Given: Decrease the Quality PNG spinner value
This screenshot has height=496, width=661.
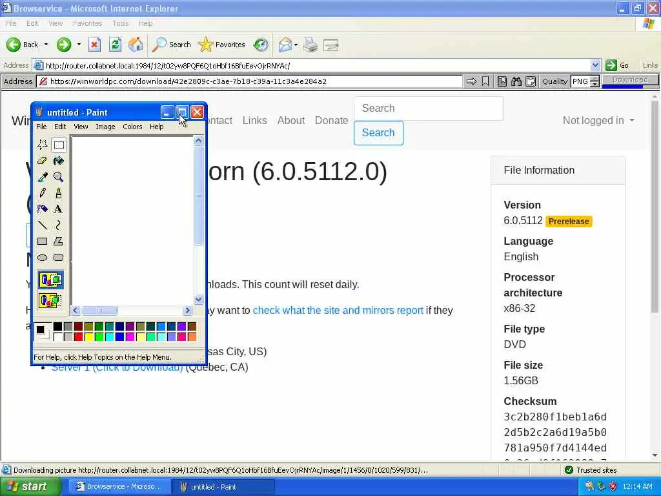Looking at the screenshot, I should coord(595,84).
